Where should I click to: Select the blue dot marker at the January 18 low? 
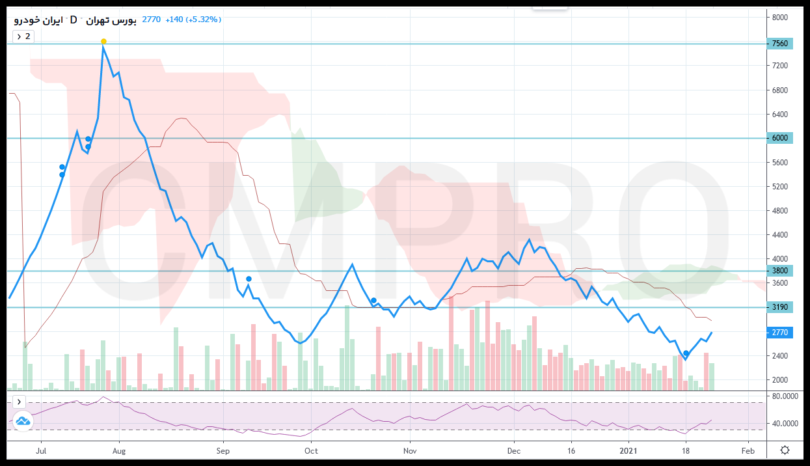coord(686,353)
